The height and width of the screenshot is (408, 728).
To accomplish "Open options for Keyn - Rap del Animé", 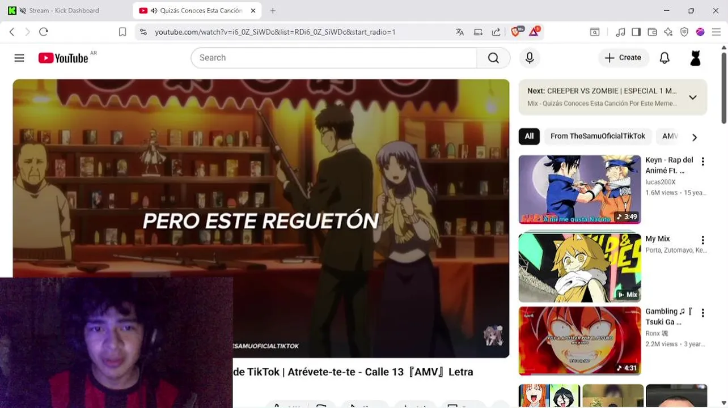I will coord(702,161).
